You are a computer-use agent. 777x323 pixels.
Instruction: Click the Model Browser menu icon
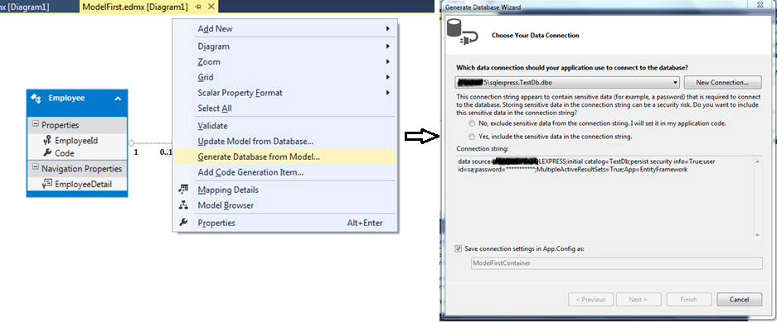pos(183,205)
